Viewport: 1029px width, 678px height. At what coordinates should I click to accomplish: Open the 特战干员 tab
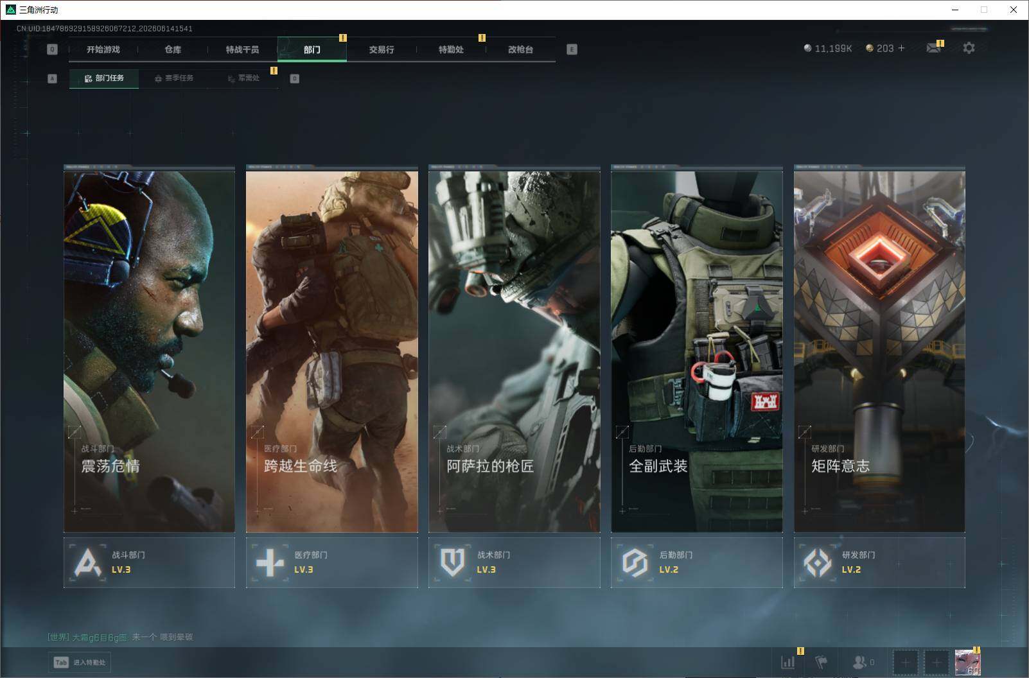pos(242,49)
